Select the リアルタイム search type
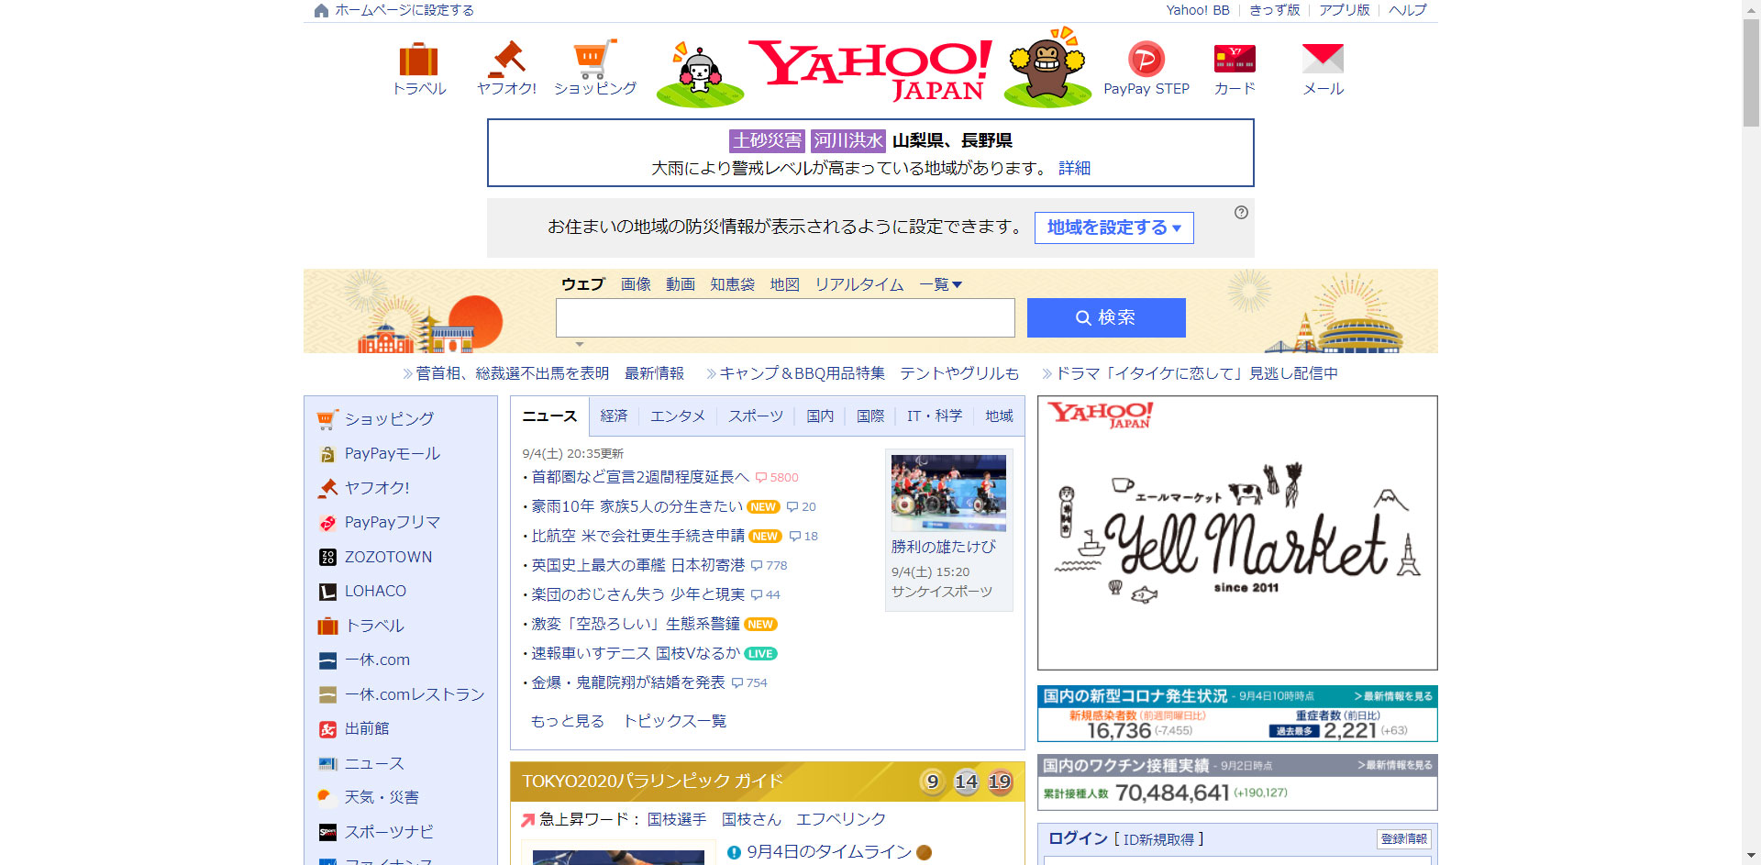1761x865 pixels. click(859, 284)
